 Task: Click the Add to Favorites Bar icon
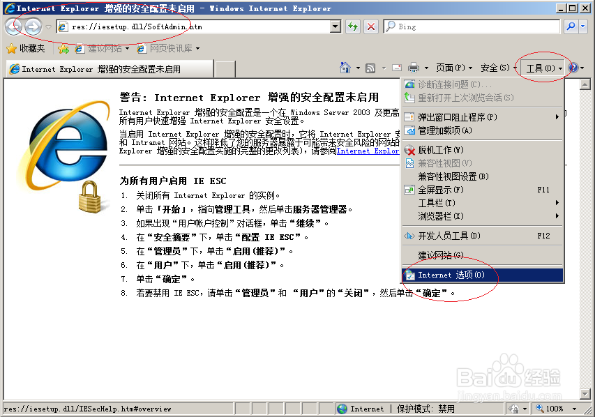click(63, 49)
